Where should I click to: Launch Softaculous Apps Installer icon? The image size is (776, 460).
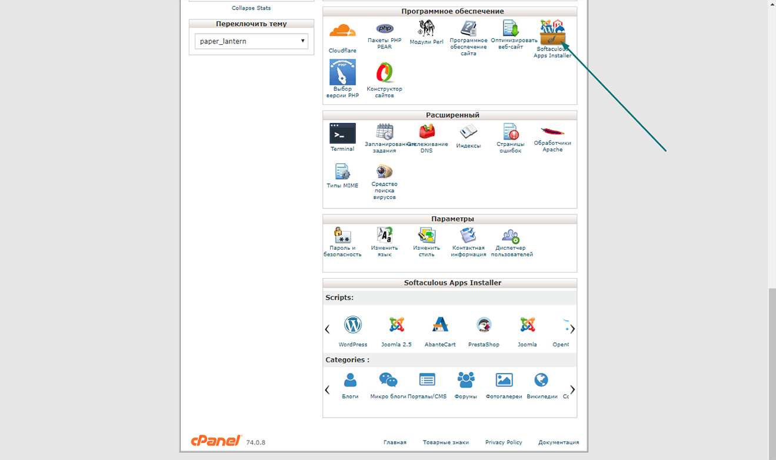(552, 32)
